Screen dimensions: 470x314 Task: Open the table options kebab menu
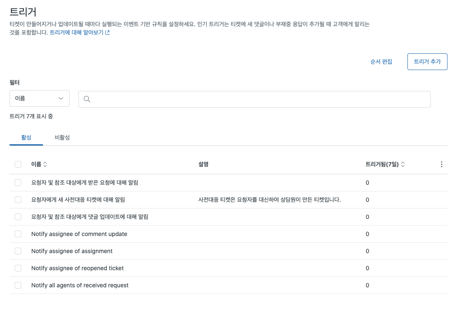pos(442,164)
